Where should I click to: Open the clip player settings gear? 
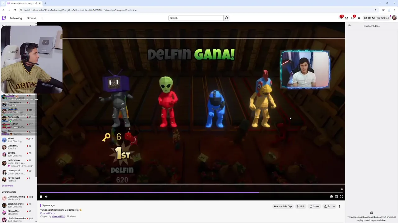331,197
